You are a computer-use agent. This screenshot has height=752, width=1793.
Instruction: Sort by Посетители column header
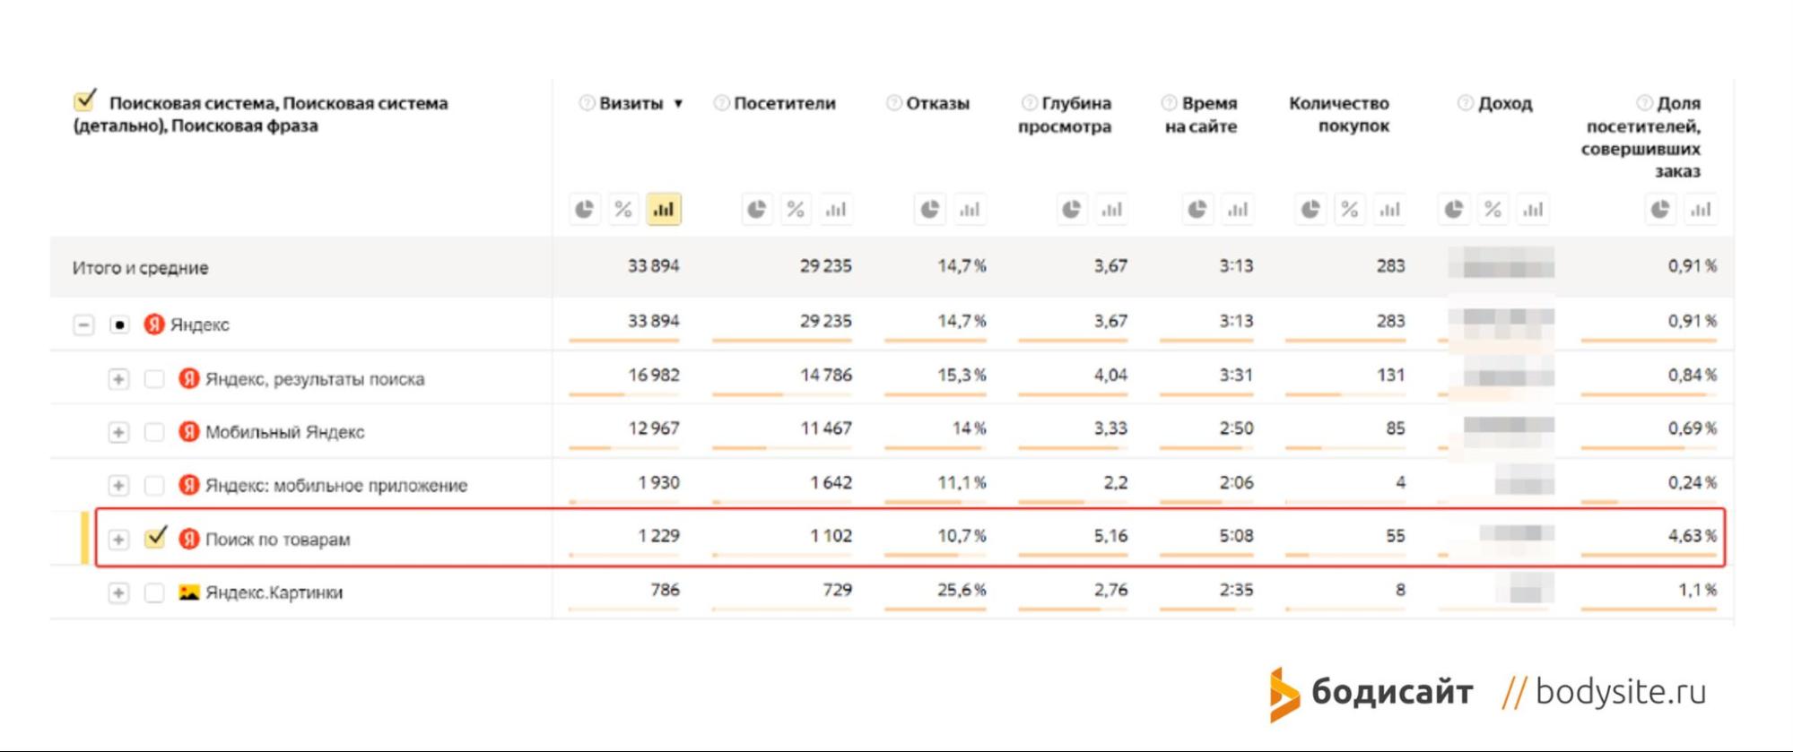[x=785, y=103]
